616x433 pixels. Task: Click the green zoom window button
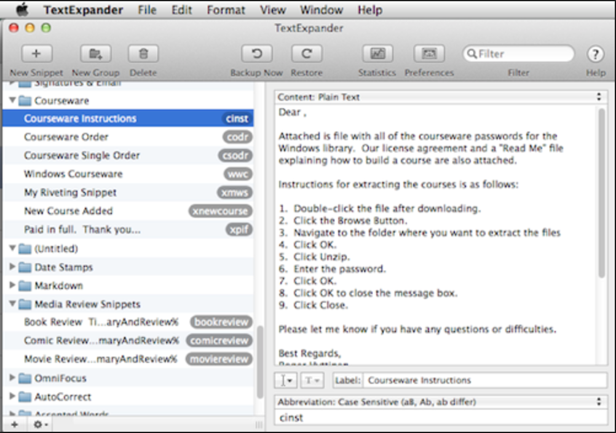[x=46, y=28]
